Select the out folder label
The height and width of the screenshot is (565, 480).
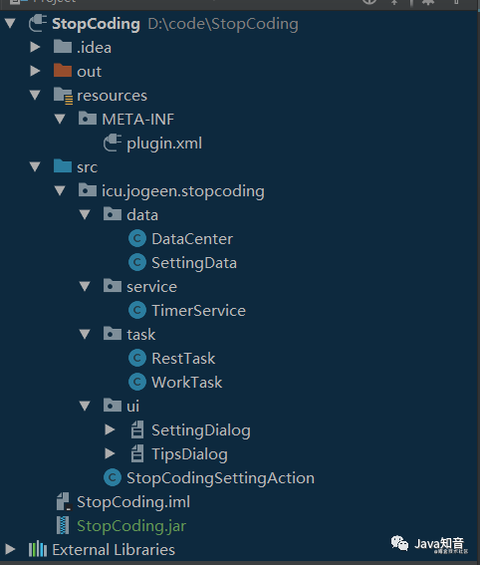pyautogui.click(x=89, y=72)
